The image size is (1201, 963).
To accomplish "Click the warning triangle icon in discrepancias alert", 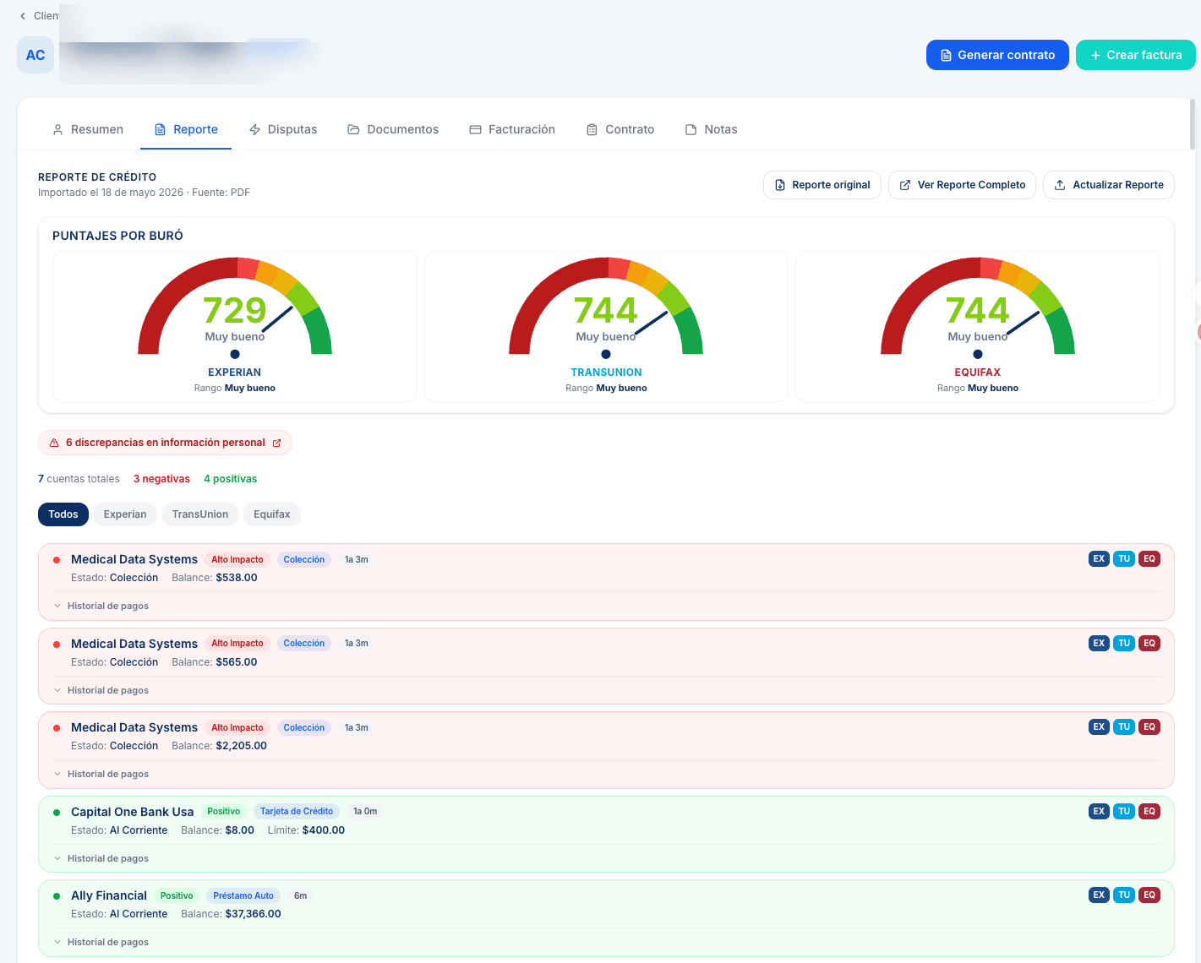I will [x=54, y=443].
